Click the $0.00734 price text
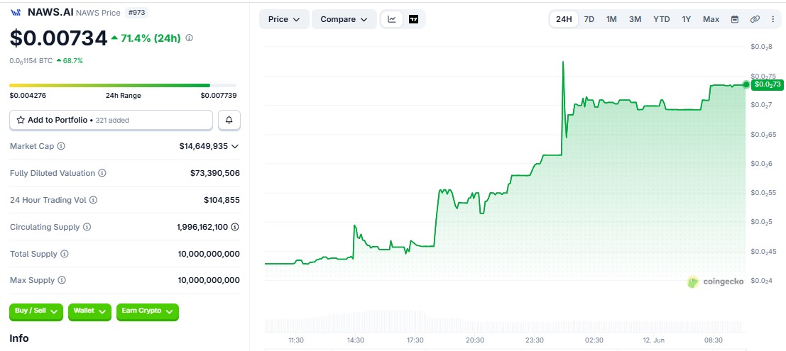Screen dimensions: 786x351 coord(59,38)
